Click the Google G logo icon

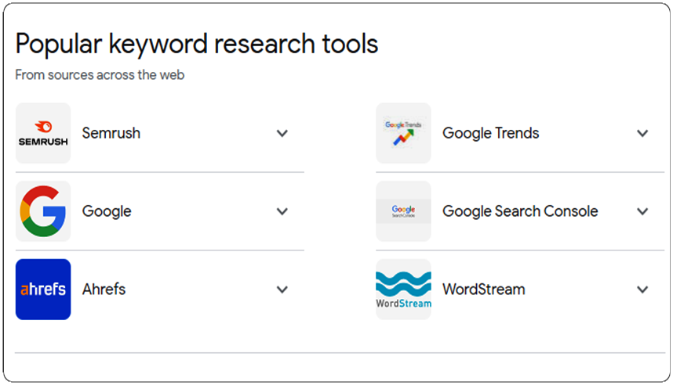point(43,211)
